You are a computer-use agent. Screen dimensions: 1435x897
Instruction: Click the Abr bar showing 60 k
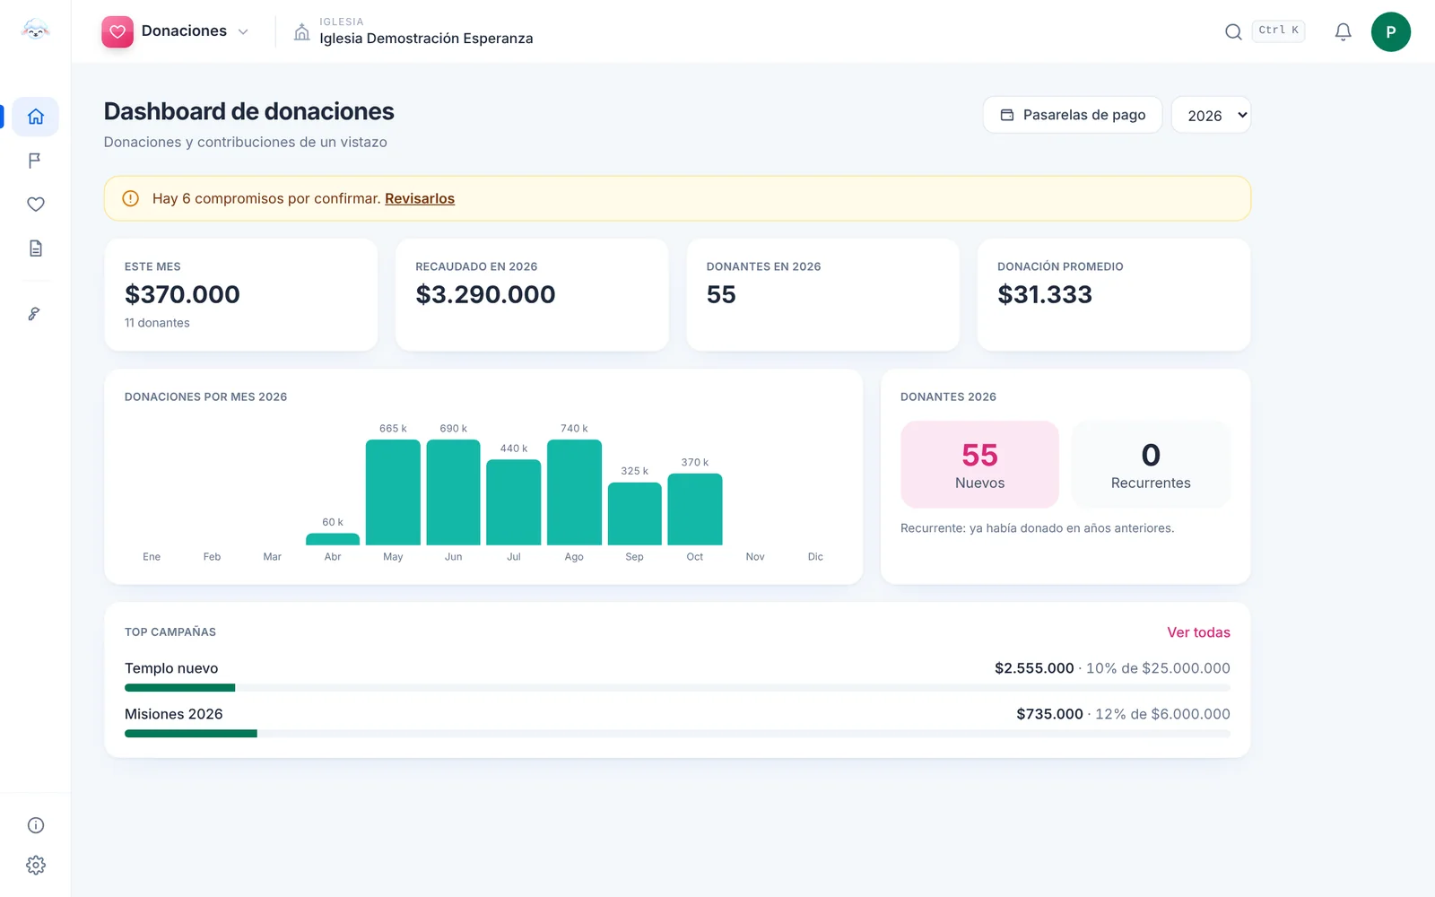pyautogui.click(x=333, y=539)
